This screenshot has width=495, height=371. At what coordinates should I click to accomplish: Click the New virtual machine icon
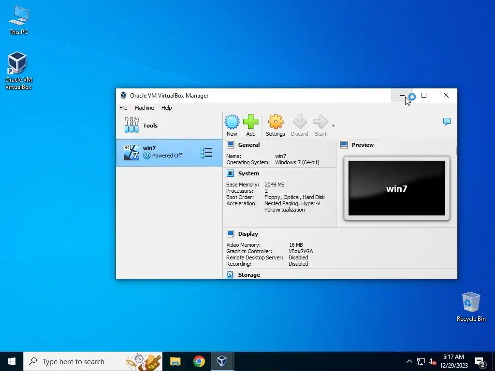[232, 122]
